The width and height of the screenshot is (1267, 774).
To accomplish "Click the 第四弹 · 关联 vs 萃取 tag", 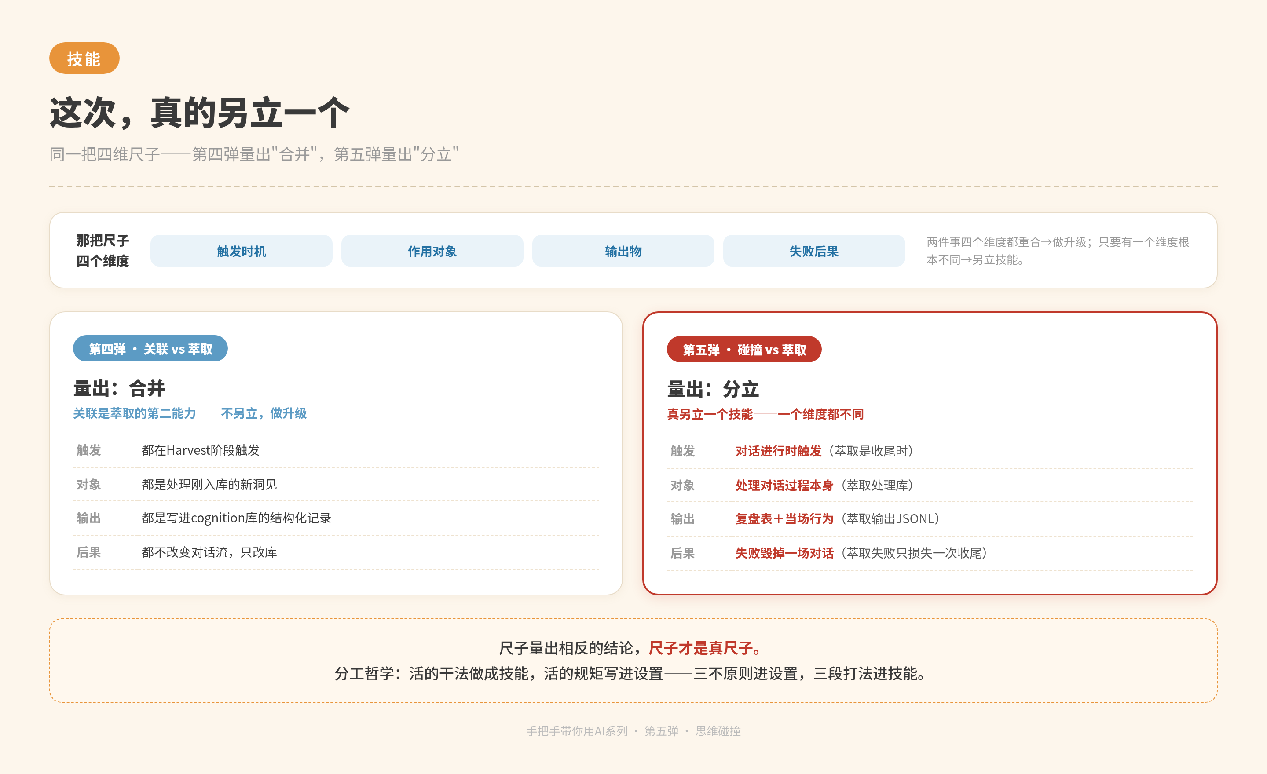I will pos(150,349).
